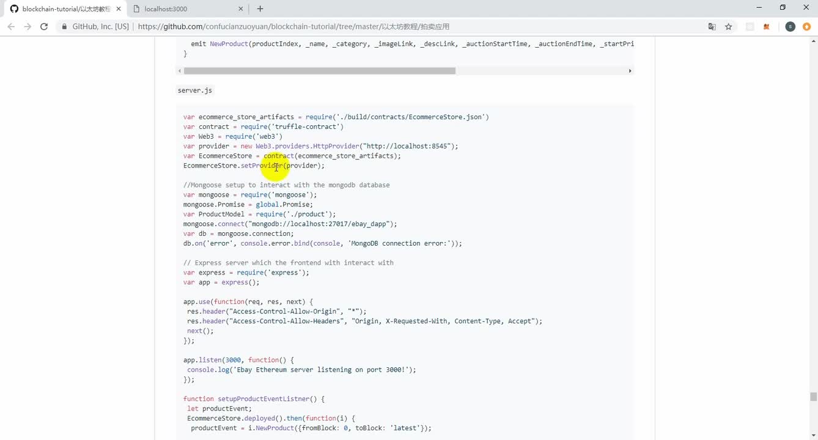Open the Chrome profile avatar S

(x=790, y=27)
